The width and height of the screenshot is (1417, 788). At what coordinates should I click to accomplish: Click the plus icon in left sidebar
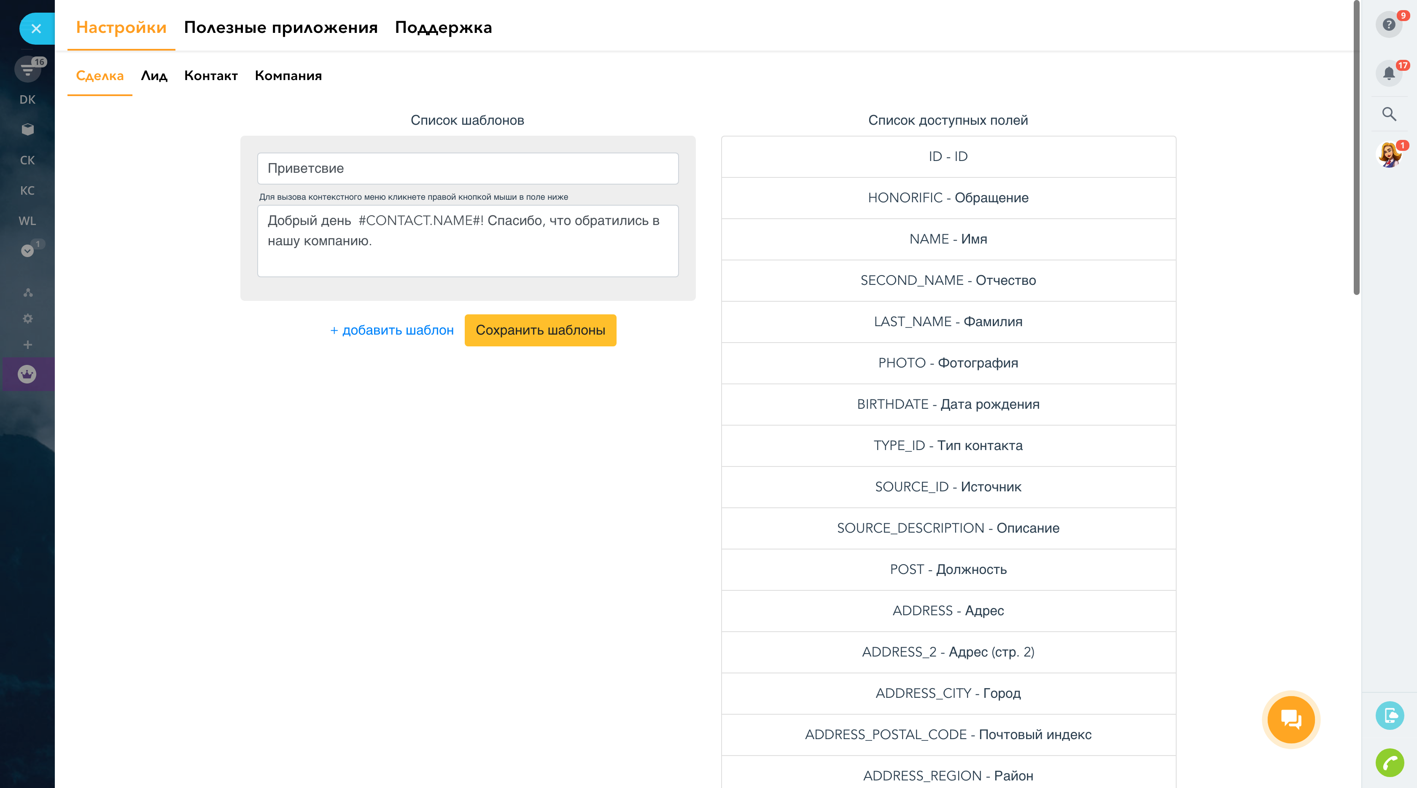pyautogui.click(x=27, y=345)
